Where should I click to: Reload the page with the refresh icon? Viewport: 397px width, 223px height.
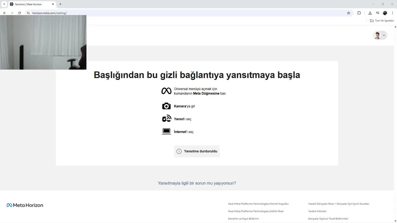(19, 13)
